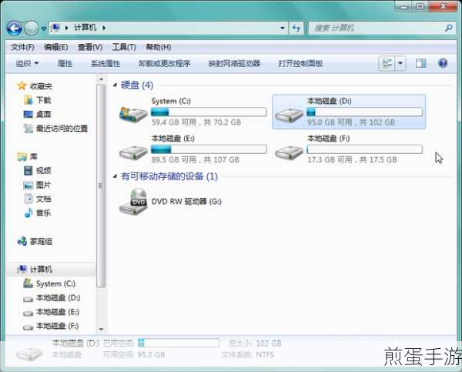
Task: Expand the arrow after 计算机 in address bar
Action: click(104, 28)
